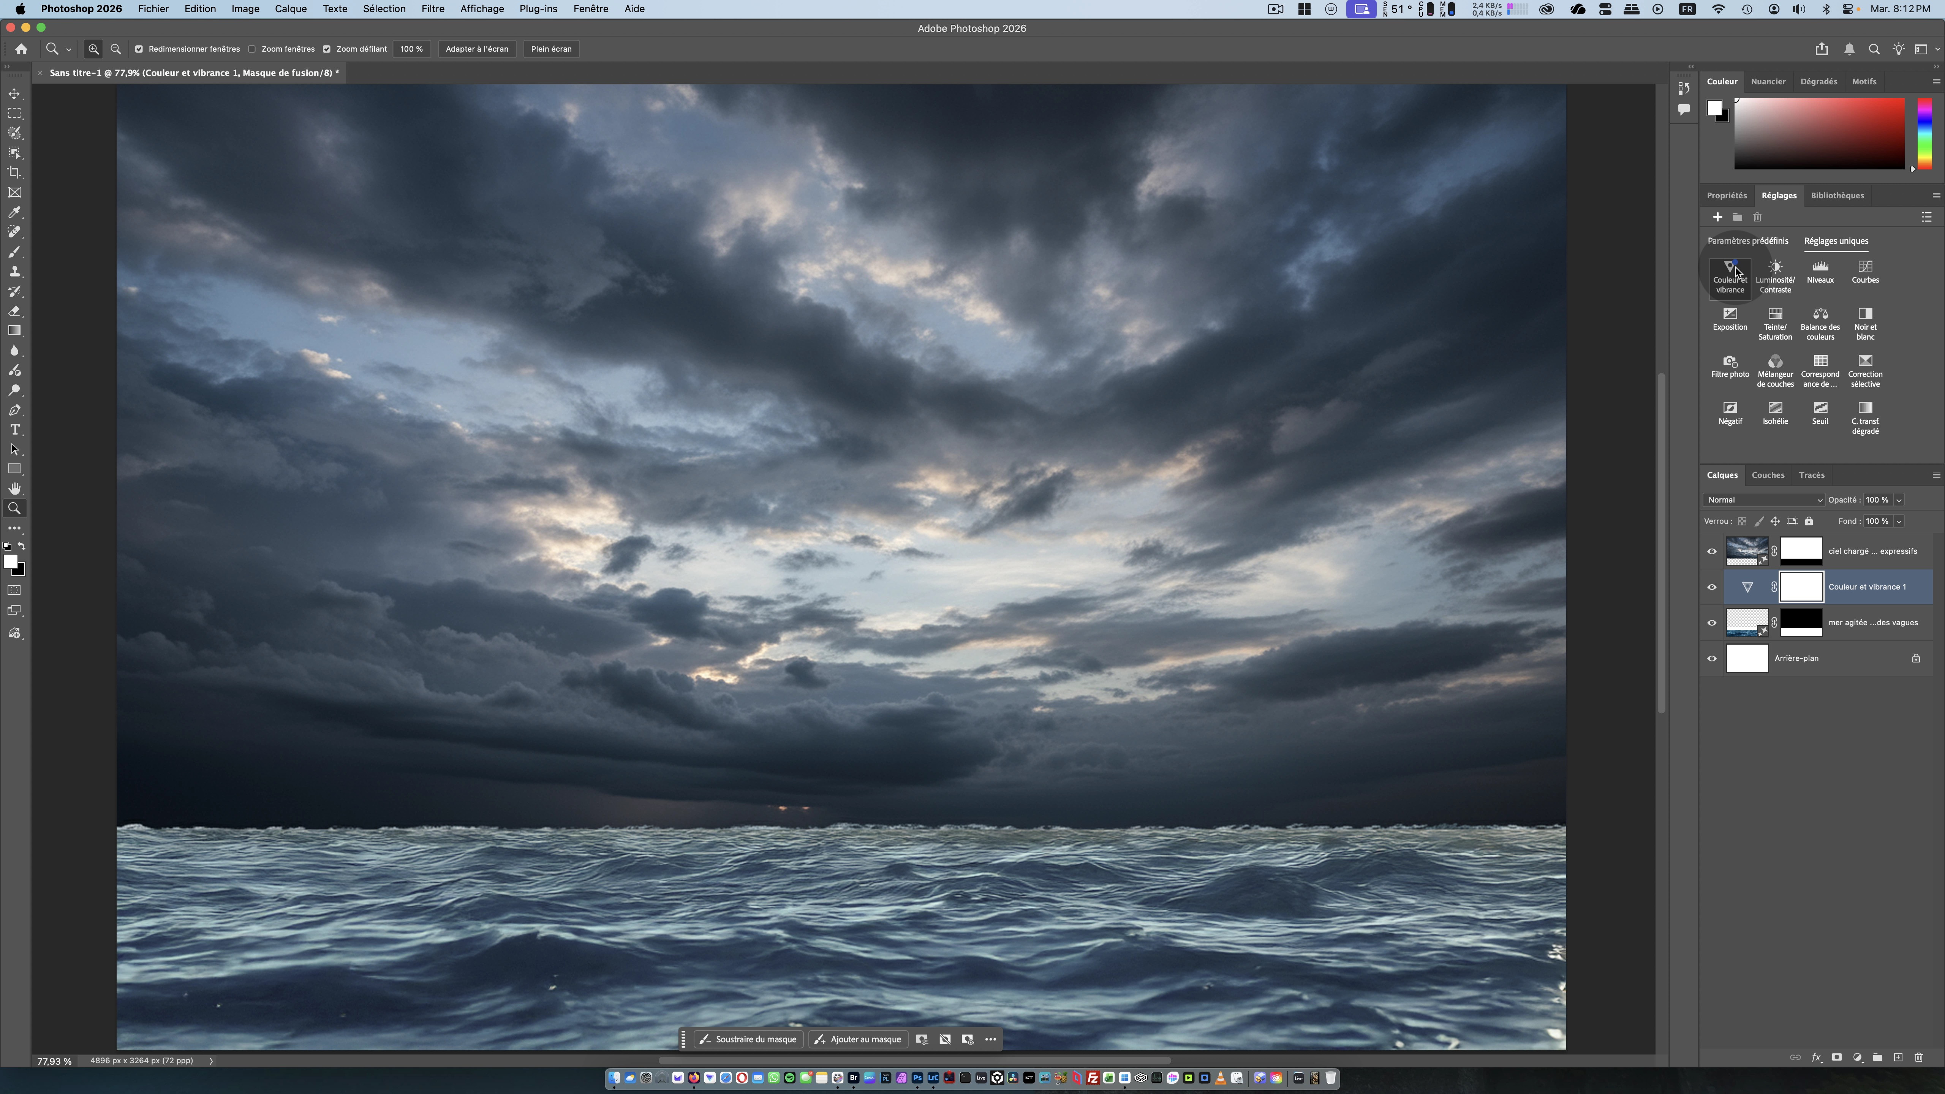1945x1094 pixels.
Task: Hide the Arrière-plan layer
Action: point(1712,658)
